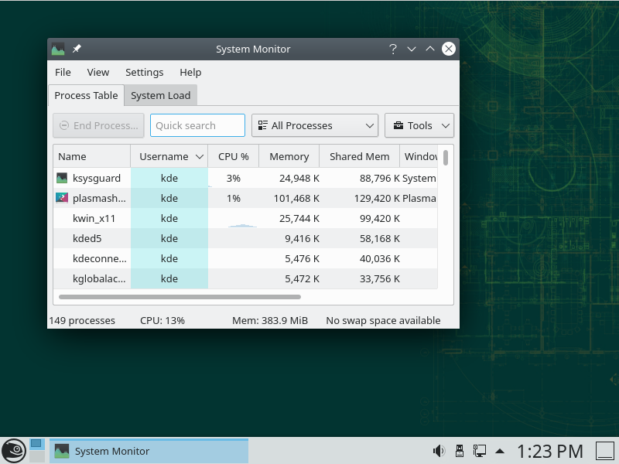619x464 pixels.
Task: Open the All Processes filter dropdown
Action: coord(315,125)
